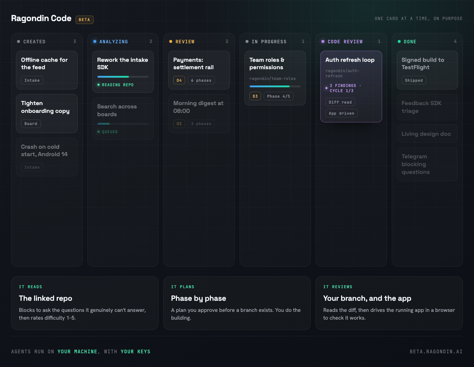The width and height of the screenshot is (474, 367).
Task: Open Team roles & permissions card
Action: click(275, 78)
